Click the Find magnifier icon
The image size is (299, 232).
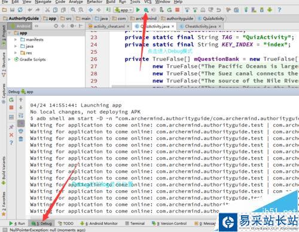click(73, 10)
